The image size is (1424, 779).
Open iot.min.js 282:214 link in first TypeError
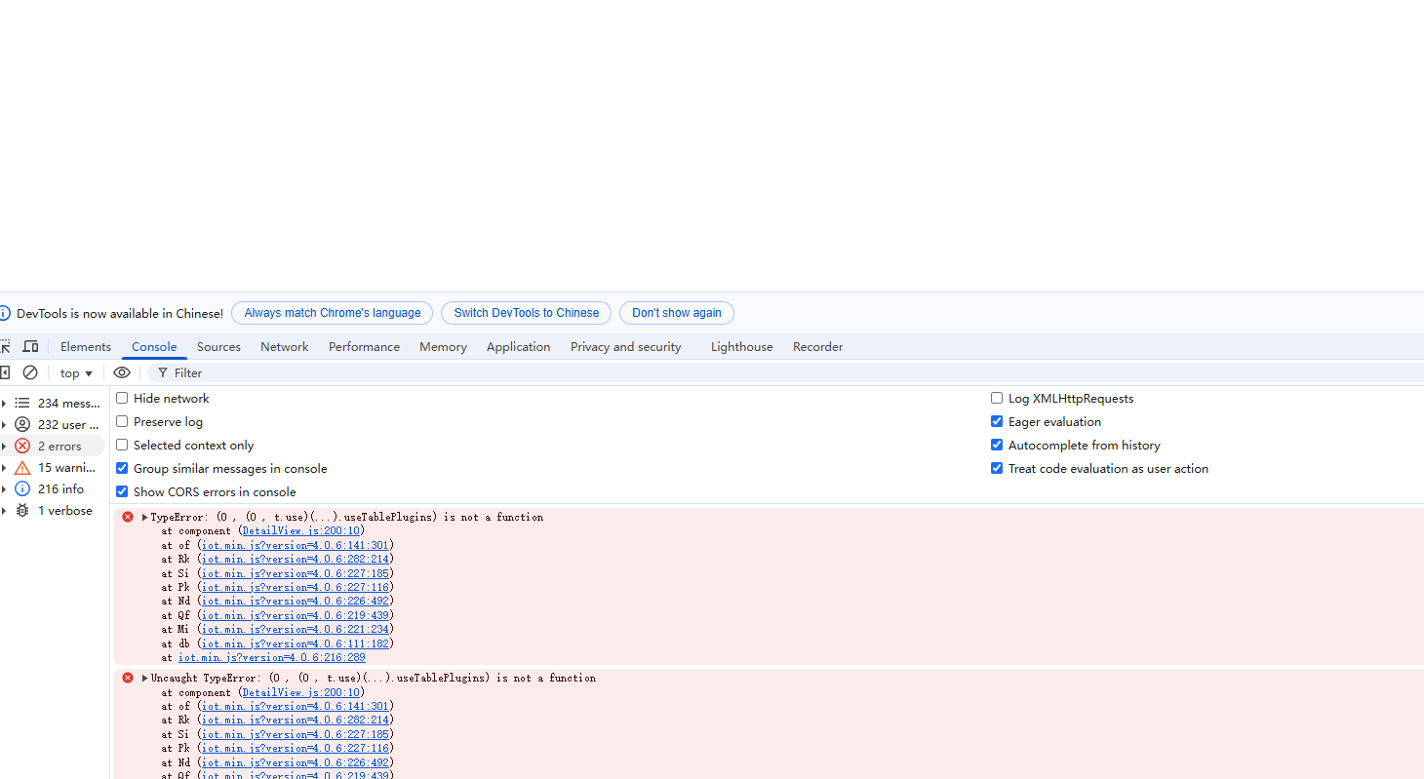[x=296, y=560]
